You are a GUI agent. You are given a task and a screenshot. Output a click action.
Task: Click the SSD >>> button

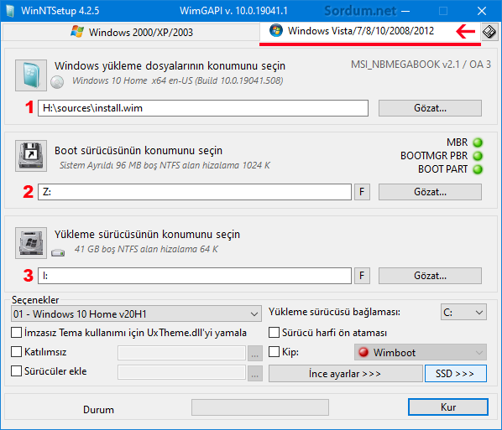tap(456, 373)
